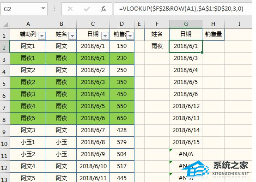Select row 1 header

point(5,35)
